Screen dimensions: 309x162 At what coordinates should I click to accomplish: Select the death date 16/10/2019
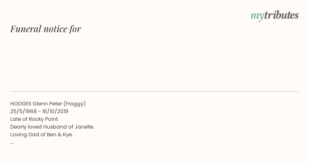[x=55, y=111]
